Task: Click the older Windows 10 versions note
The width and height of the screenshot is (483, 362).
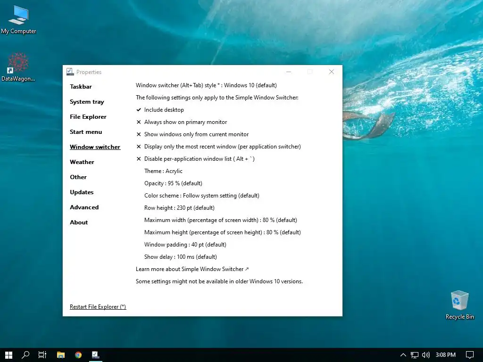Action: (219, 281)
